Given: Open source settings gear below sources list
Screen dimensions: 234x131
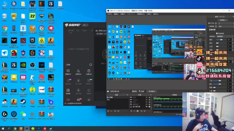Looking at the screenshot, I should pyautogui.click(x=137, y=111).
